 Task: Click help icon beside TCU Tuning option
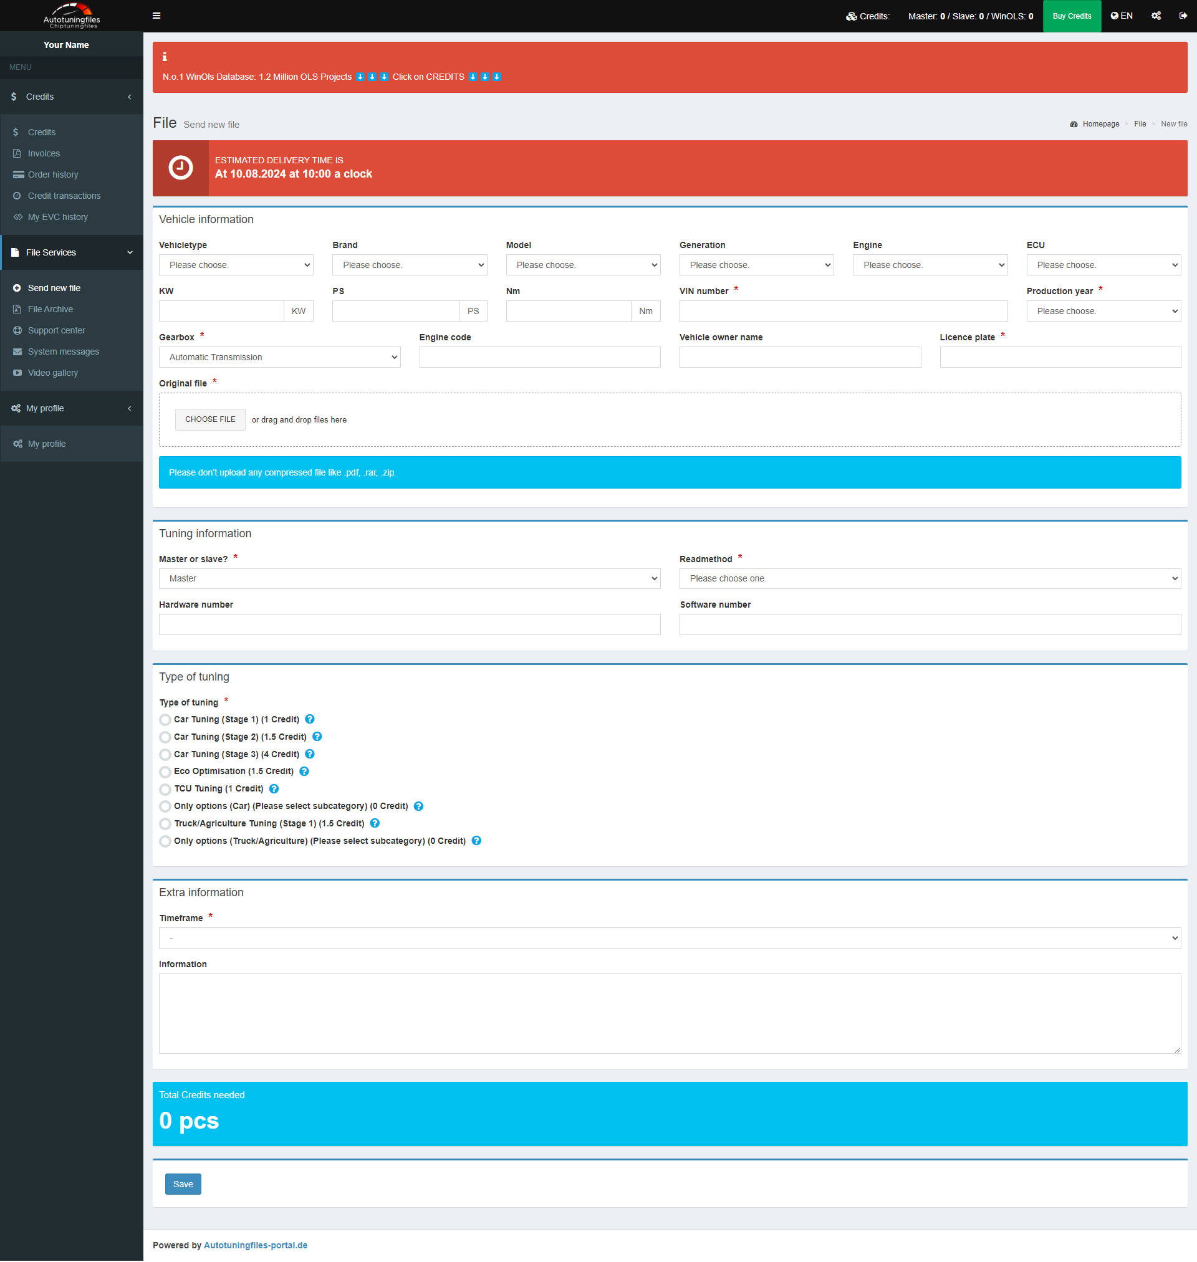click(274, 788)
